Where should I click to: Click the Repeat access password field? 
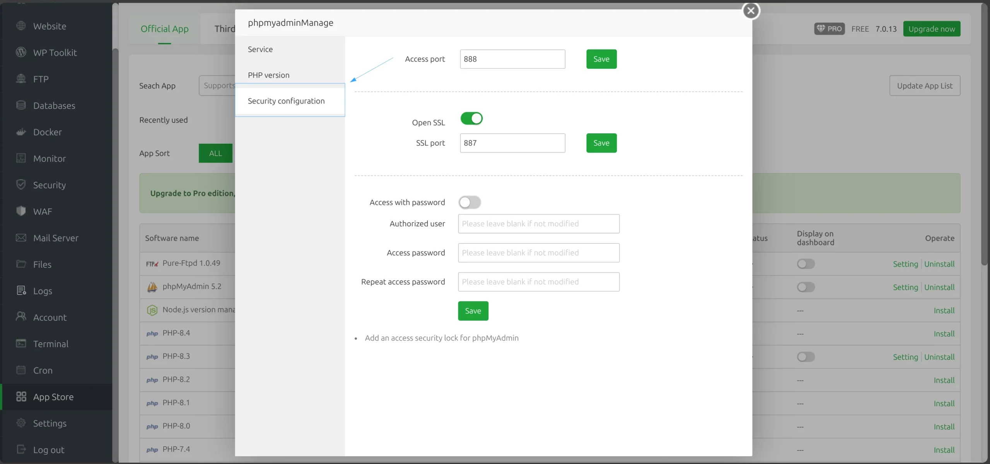(x=539, y=282)
